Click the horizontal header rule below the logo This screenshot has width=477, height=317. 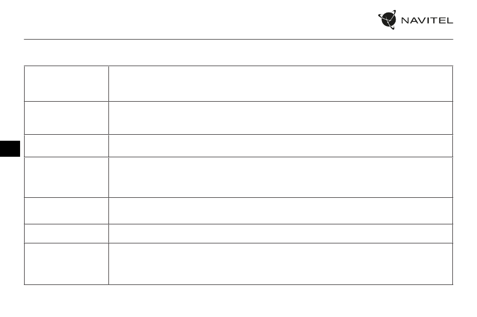point(238,39)
